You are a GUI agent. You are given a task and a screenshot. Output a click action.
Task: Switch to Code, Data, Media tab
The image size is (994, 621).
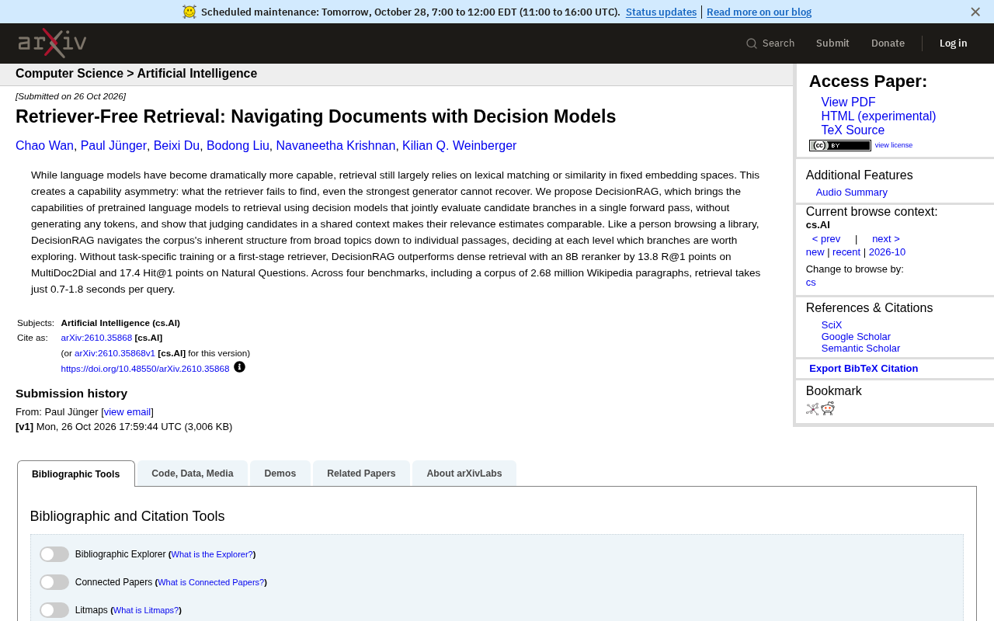[x=193, y=474]
